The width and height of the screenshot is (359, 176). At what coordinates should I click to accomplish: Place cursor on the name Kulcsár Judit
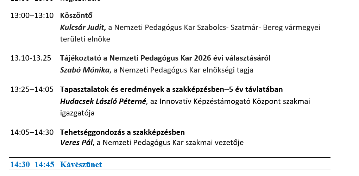point(83,27)
